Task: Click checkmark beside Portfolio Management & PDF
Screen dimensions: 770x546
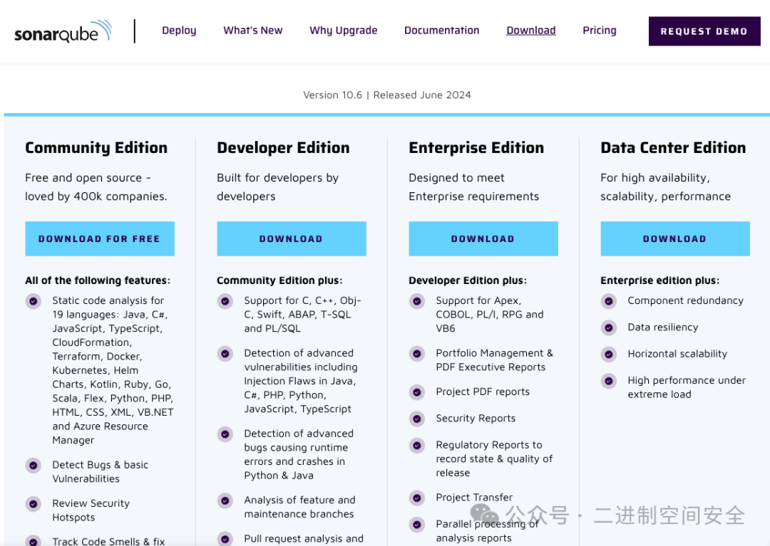Action: coord(417,353)
